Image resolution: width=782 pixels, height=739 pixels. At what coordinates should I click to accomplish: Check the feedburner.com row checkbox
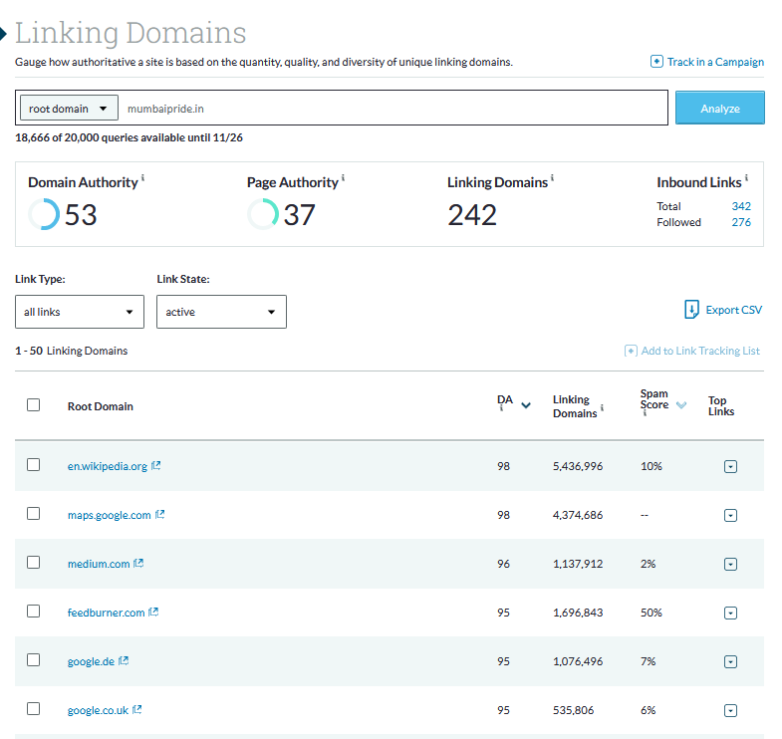pyautogui.click(x=34, y=612)
